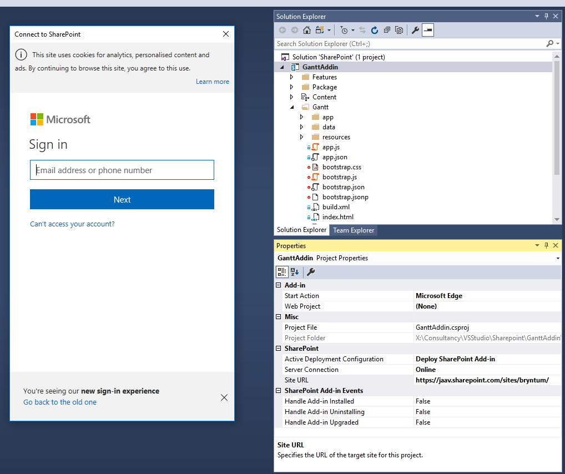This screenshot has width=565, height=474.
Task: Click the Refresh icon in Solution Explorer
Action: click(375, 31)
